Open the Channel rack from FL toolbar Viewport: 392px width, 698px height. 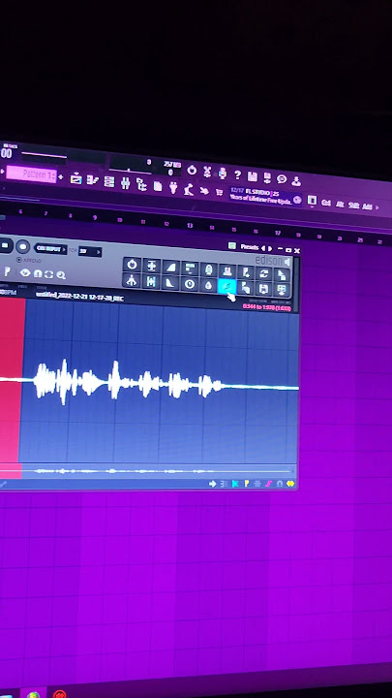(x=108, y=181)
